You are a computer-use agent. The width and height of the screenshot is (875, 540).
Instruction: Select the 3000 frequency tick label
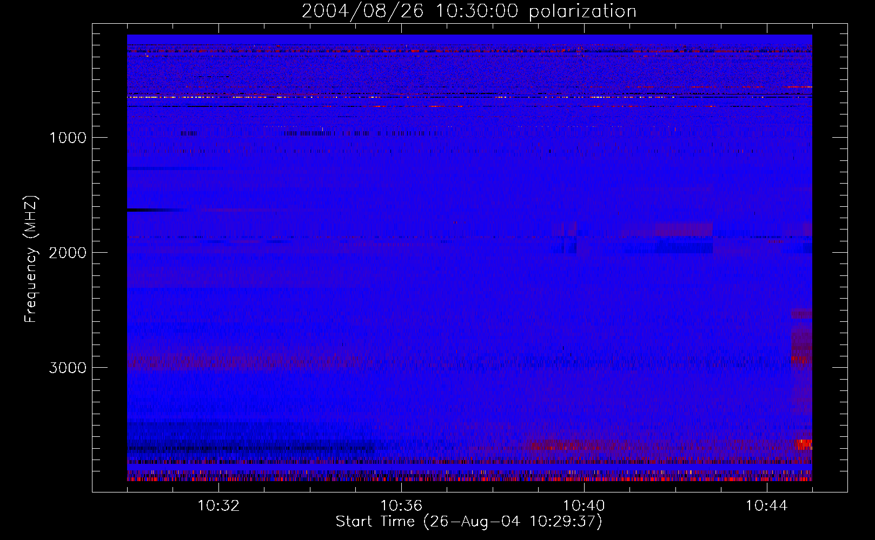point(68,368)
